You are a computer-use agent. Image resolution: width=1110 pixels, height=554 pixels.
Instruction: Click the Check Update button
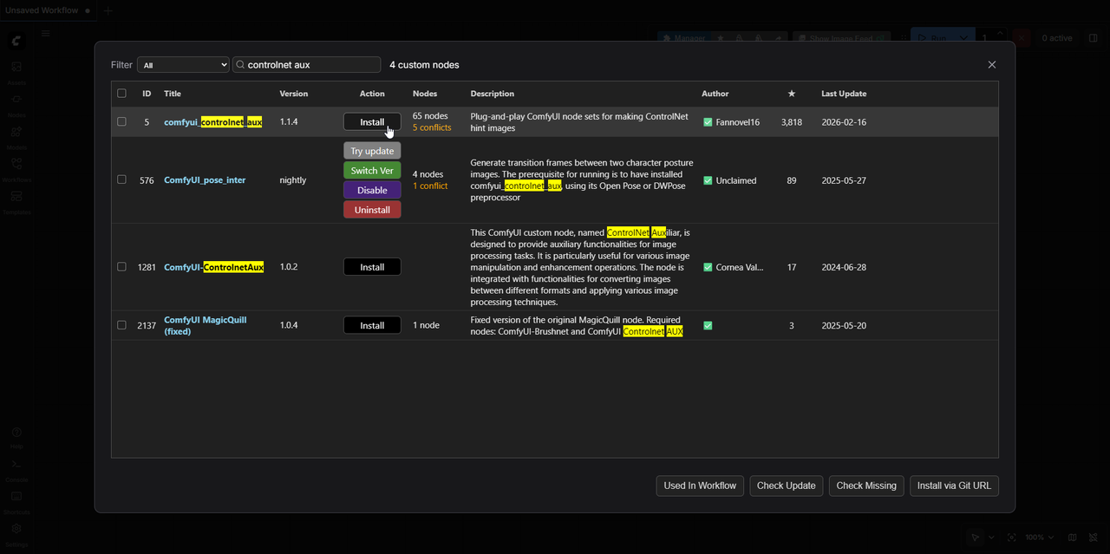point(786,486)
